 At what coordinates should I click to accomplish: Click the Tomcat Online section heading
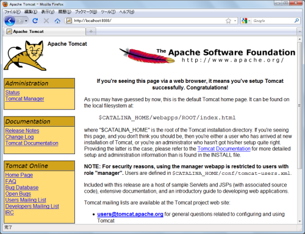click(40, 166)
